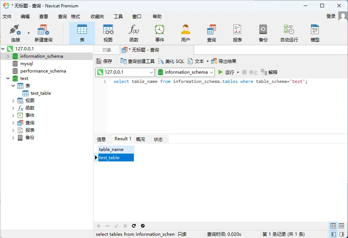Collapse the test database tree node
This screenshot has height=238, width=348.
coord(8,78)
